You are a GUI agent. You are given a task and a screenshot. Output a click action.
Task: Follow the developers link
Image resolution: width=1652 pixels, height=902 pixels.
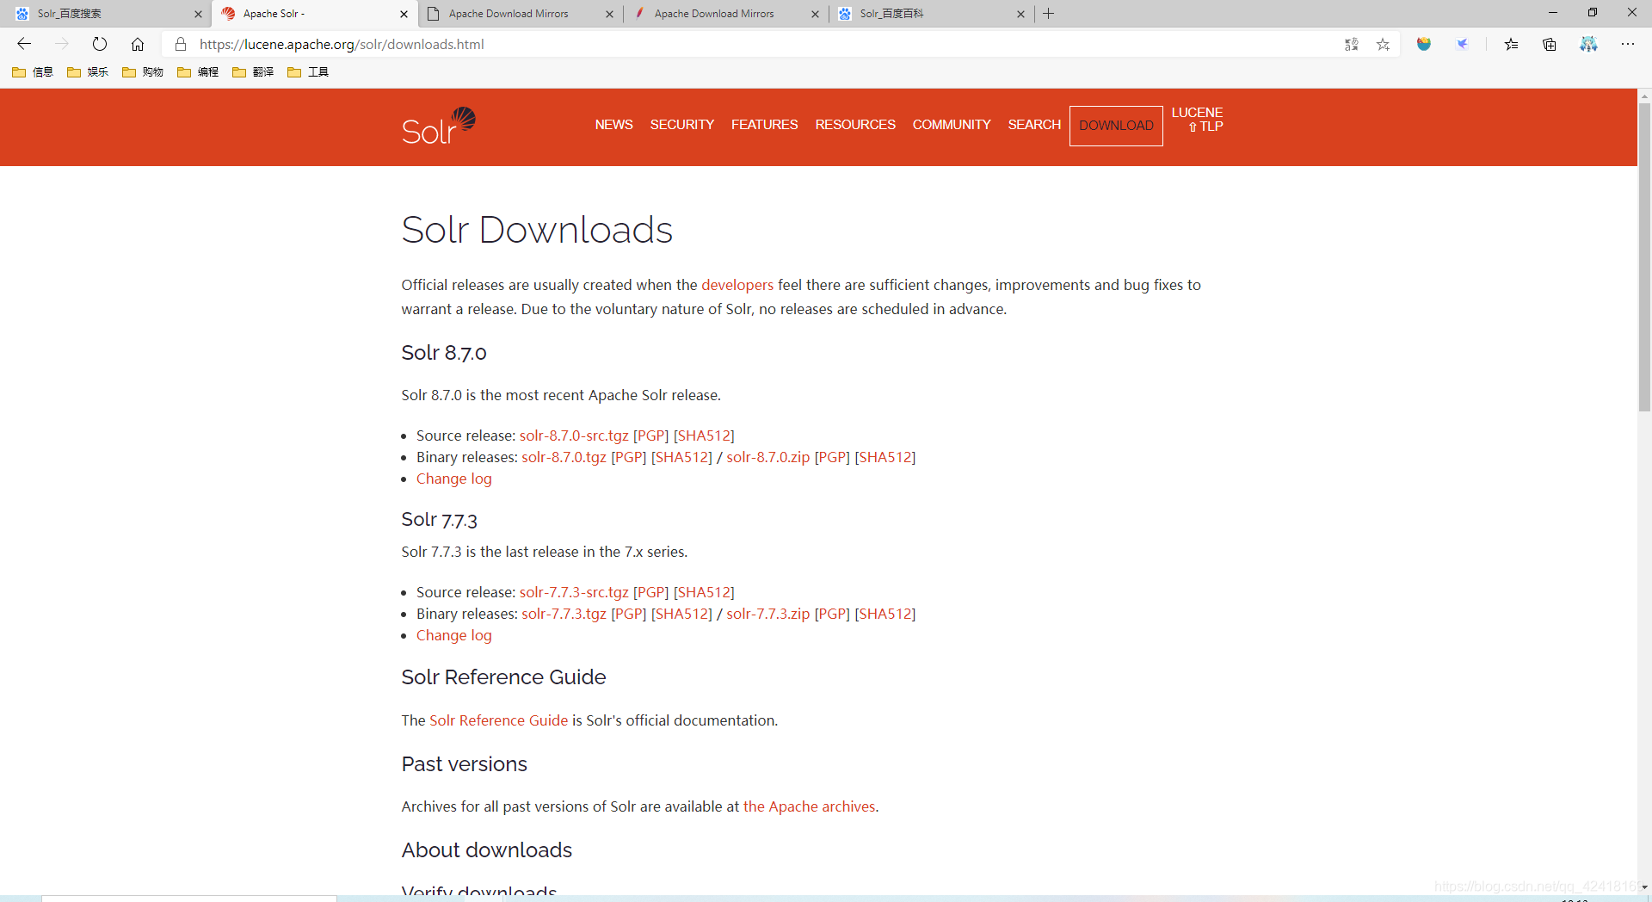tap(737, 285)
